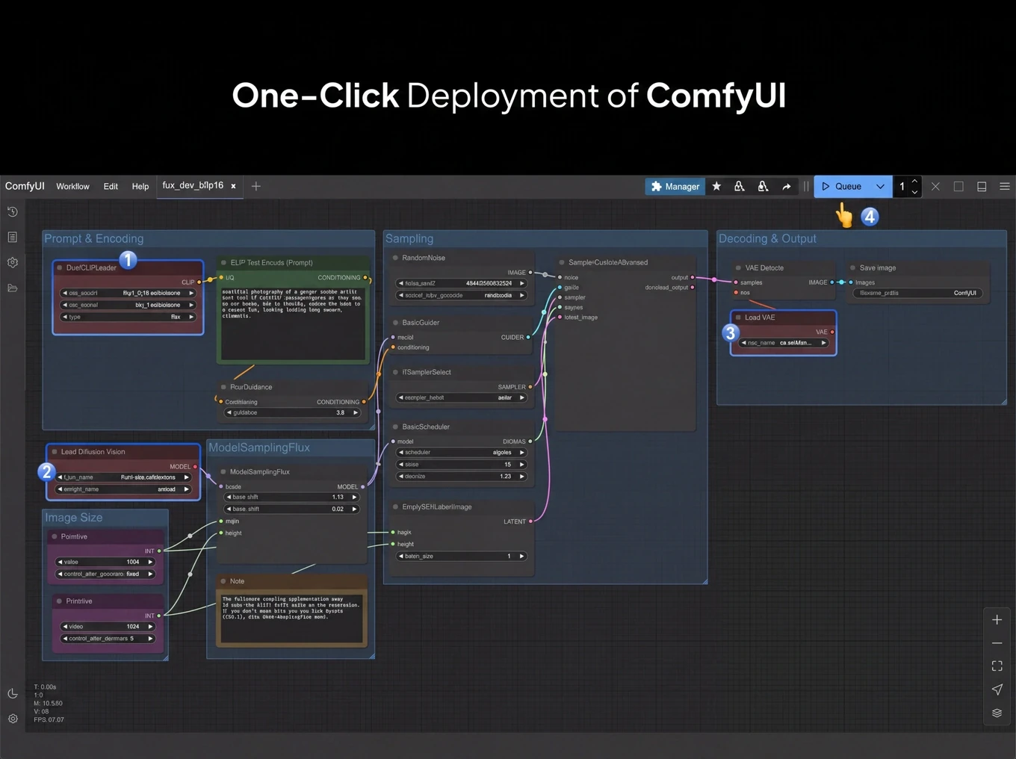Open the Workflow menu
Screen dimensions: 1016x759
(72, 186)
